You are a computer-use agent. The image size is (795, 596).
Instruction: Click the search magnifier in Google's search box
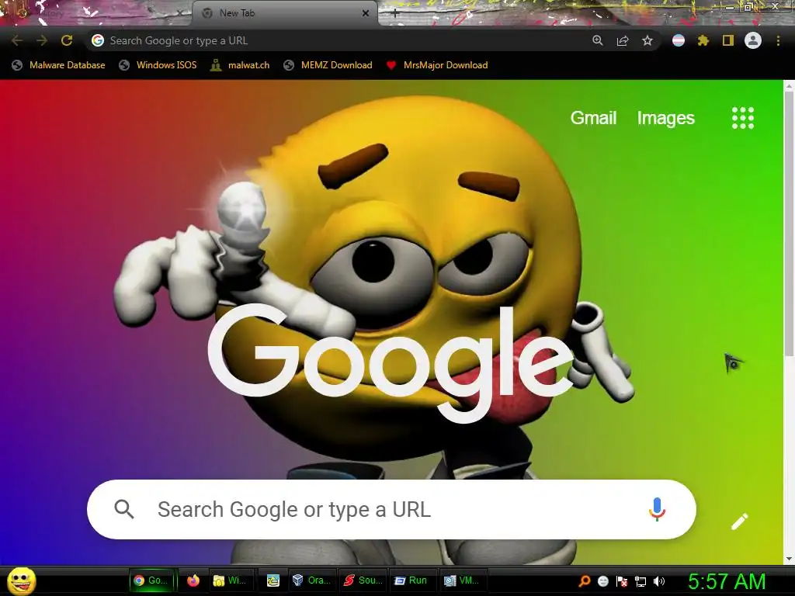pos(124,509)
